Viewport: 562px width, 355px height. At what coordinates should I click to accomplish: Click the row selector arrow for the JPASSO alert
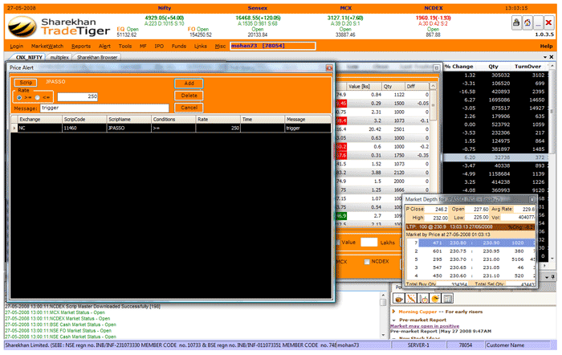(14, 128)
